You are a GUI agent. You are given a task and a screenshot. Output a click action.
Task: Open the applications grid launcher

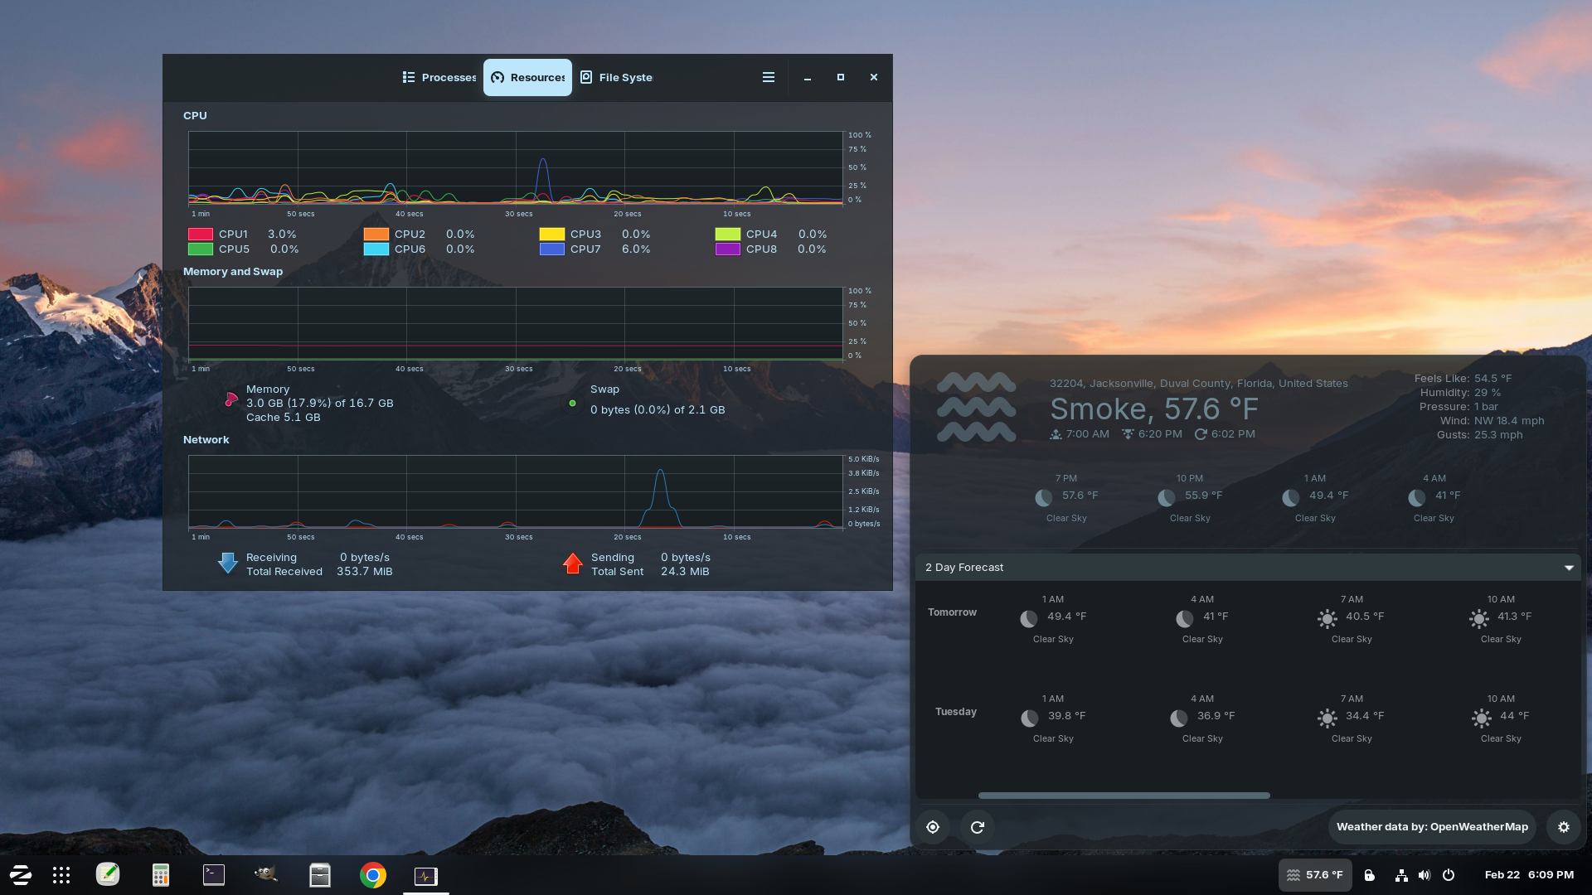[x=61, y=875]
